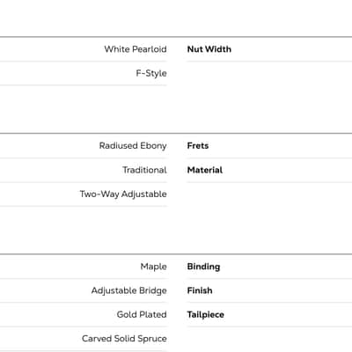
Task: Click the Traditional spec value
Action: (x=144, y=170)
